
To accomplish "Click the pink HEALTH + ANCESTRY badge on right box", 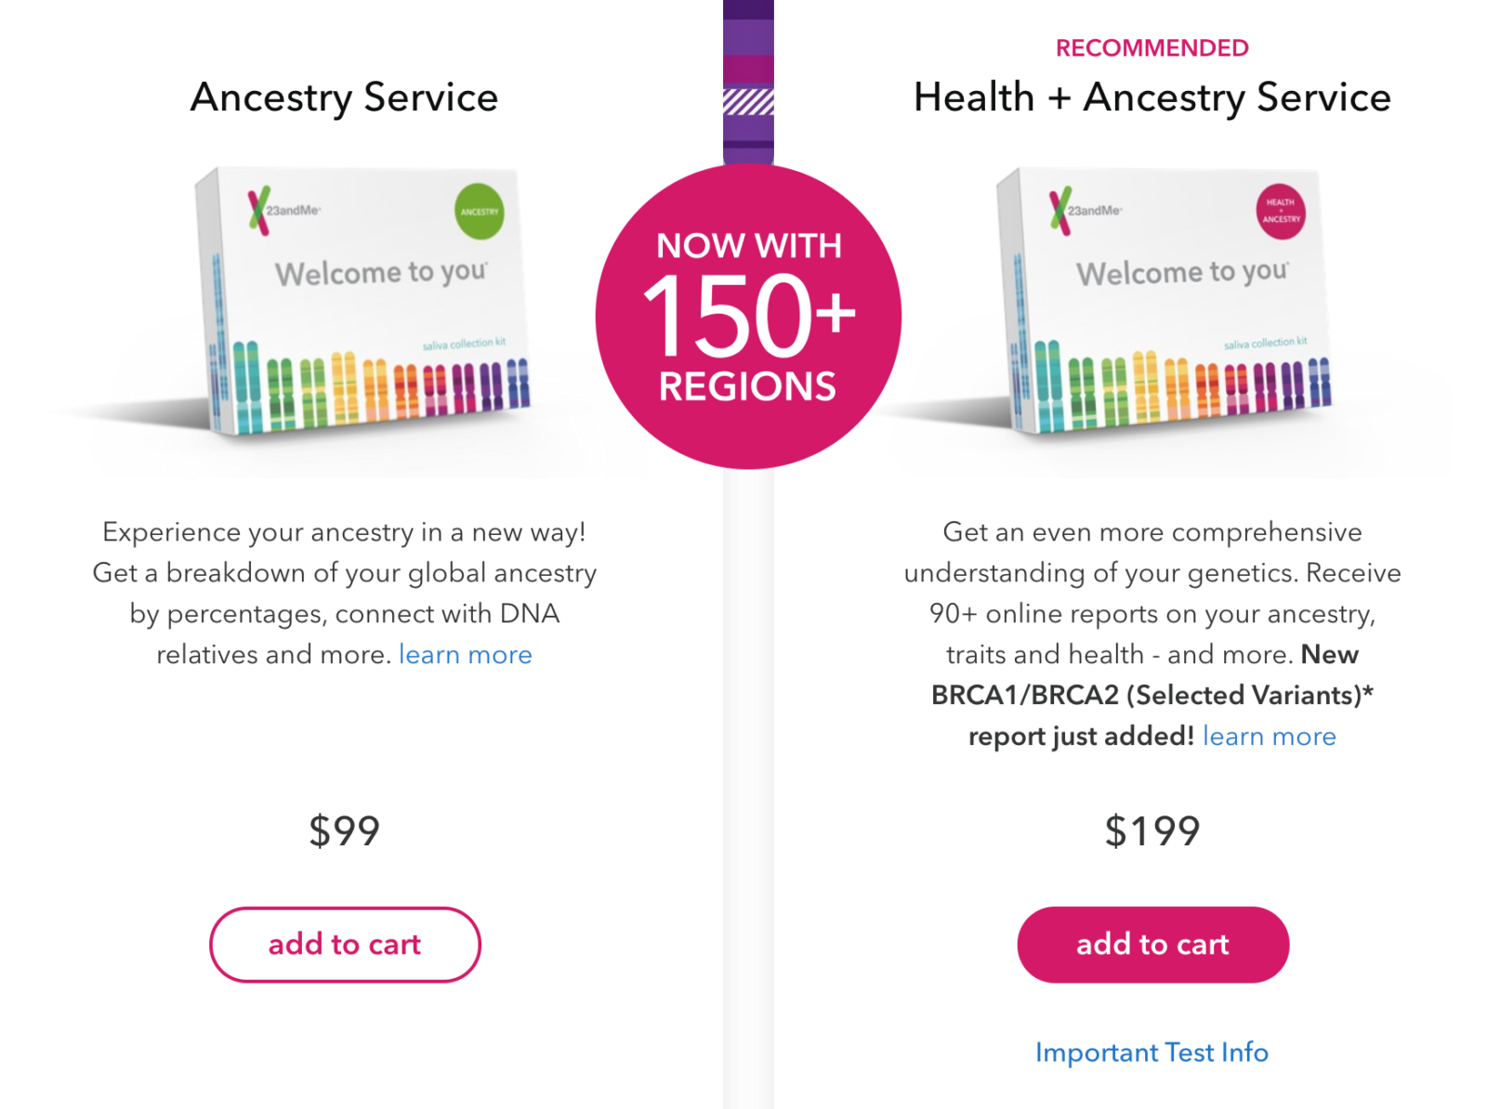I will point(1281,212).
